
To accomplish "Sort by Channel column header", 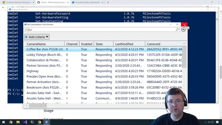I will point(72,44).
